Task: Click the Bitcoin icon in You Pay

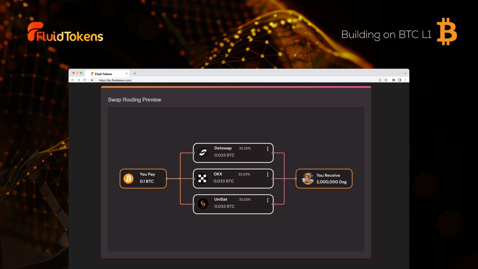Action: click(x=128, y=179)
